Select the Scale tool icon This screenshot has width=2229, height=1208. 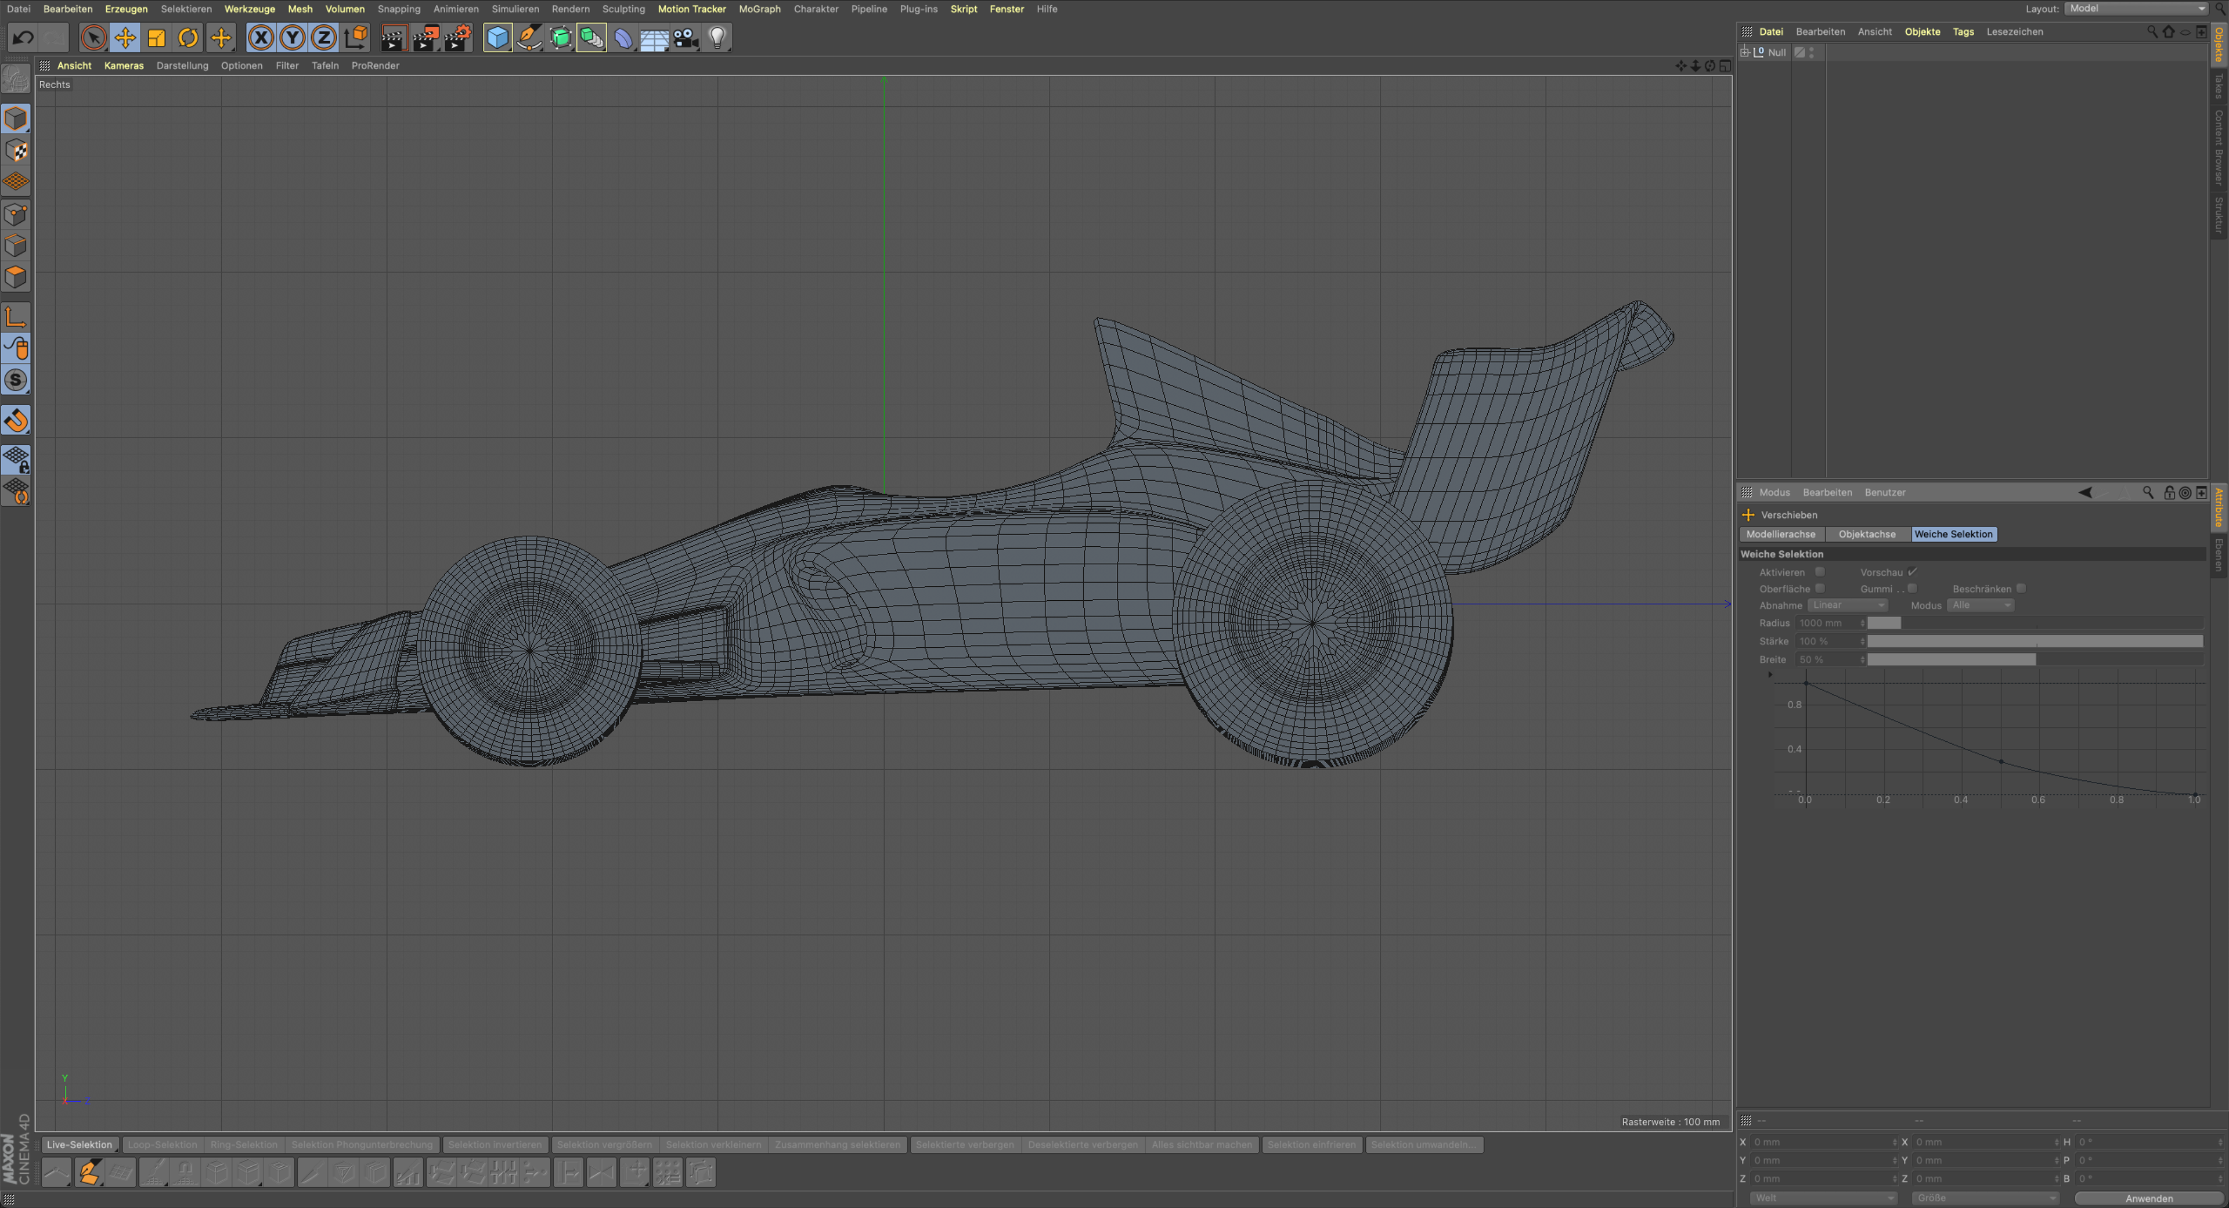point(157,37)
